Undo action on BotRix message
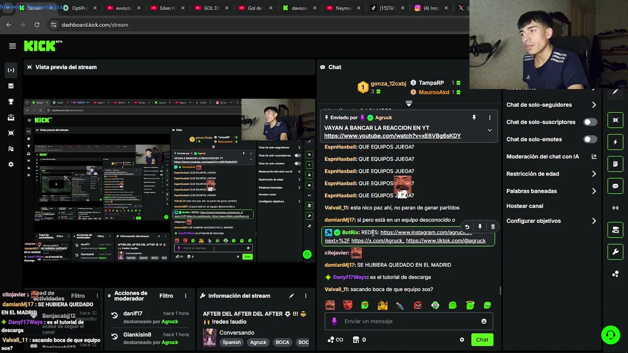The image size is (628, 353). 467,227
